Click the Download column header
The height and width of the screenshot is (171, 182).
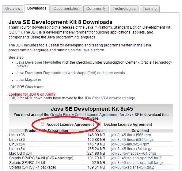[140, 131]
